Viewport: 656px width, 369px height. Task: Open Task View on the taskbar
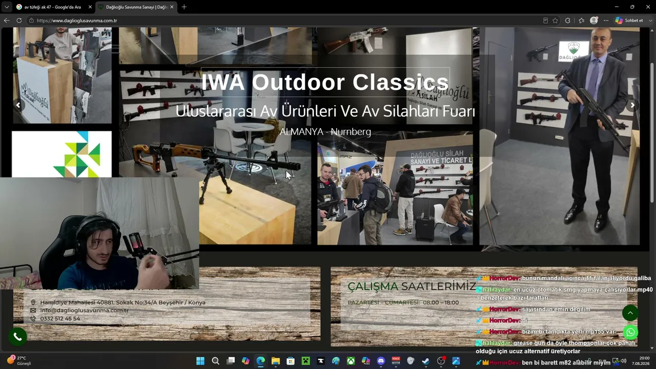(x=231, y=361)
